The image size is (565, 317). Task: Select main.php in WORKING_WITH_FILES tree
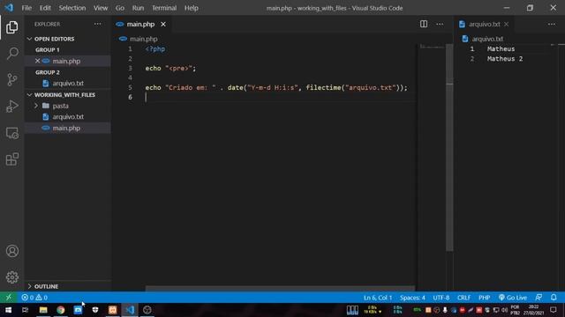pyautogui.click(x=66, y=128)
